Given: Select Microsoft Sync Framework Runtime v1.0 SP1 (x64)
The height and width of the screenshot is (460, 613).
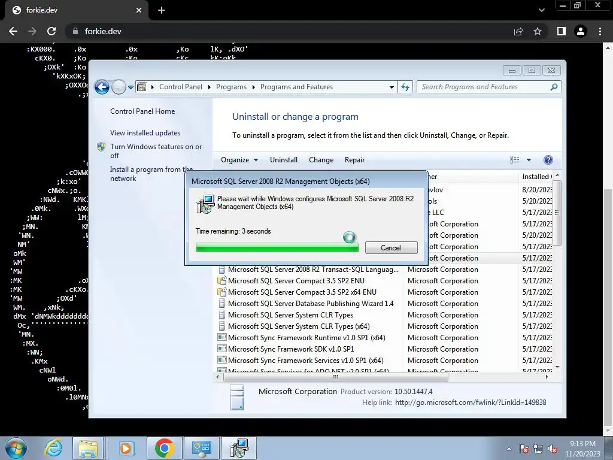Looking at the screenshot, I should [x=386, y=338].
